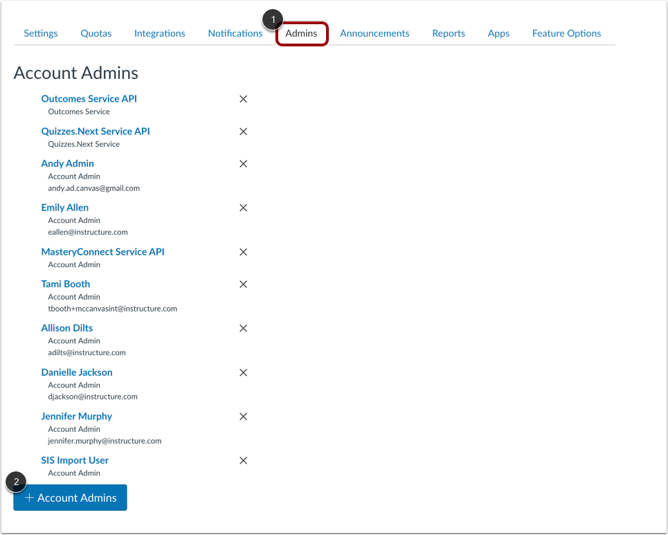668x535 pixels.
Task: Open Tami Booth's profile link
Action: (65, 284)
